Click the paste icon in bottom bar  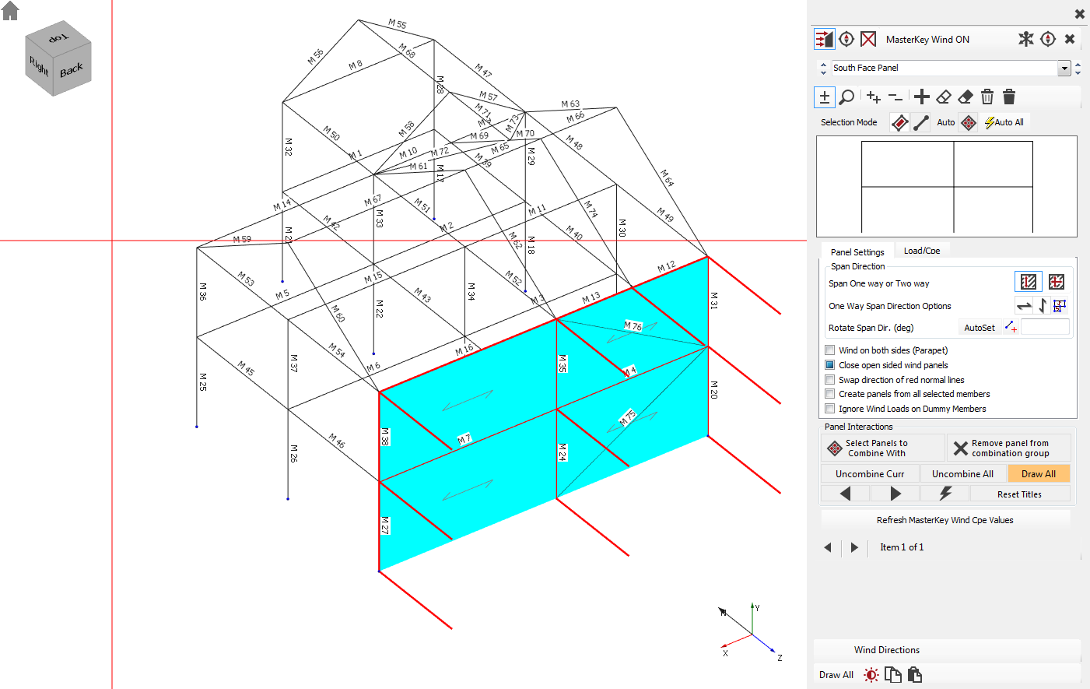[x=915, y=675]
